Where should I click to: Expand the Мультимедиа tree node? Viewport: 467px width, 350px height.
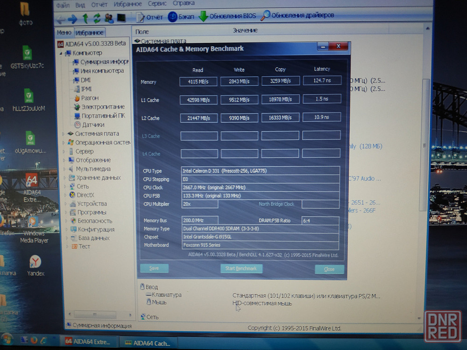coord(64,169)
